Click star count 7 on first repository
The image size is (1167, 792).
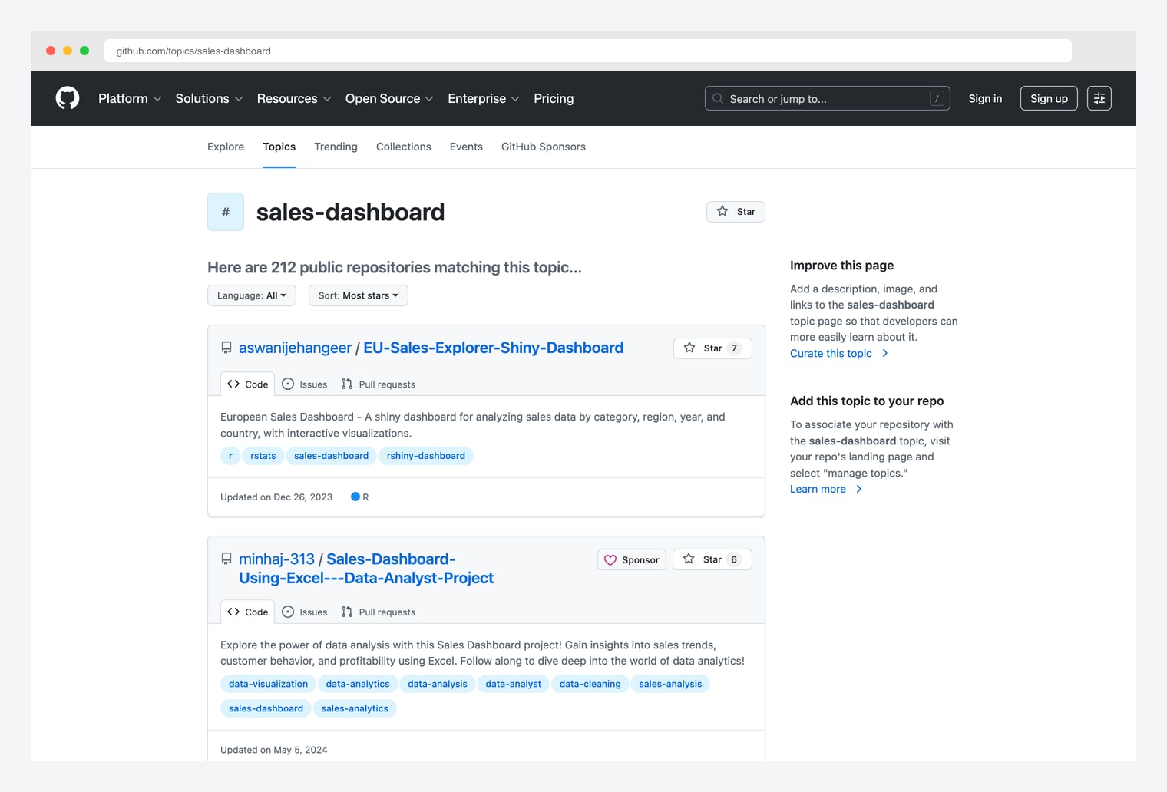735,348
